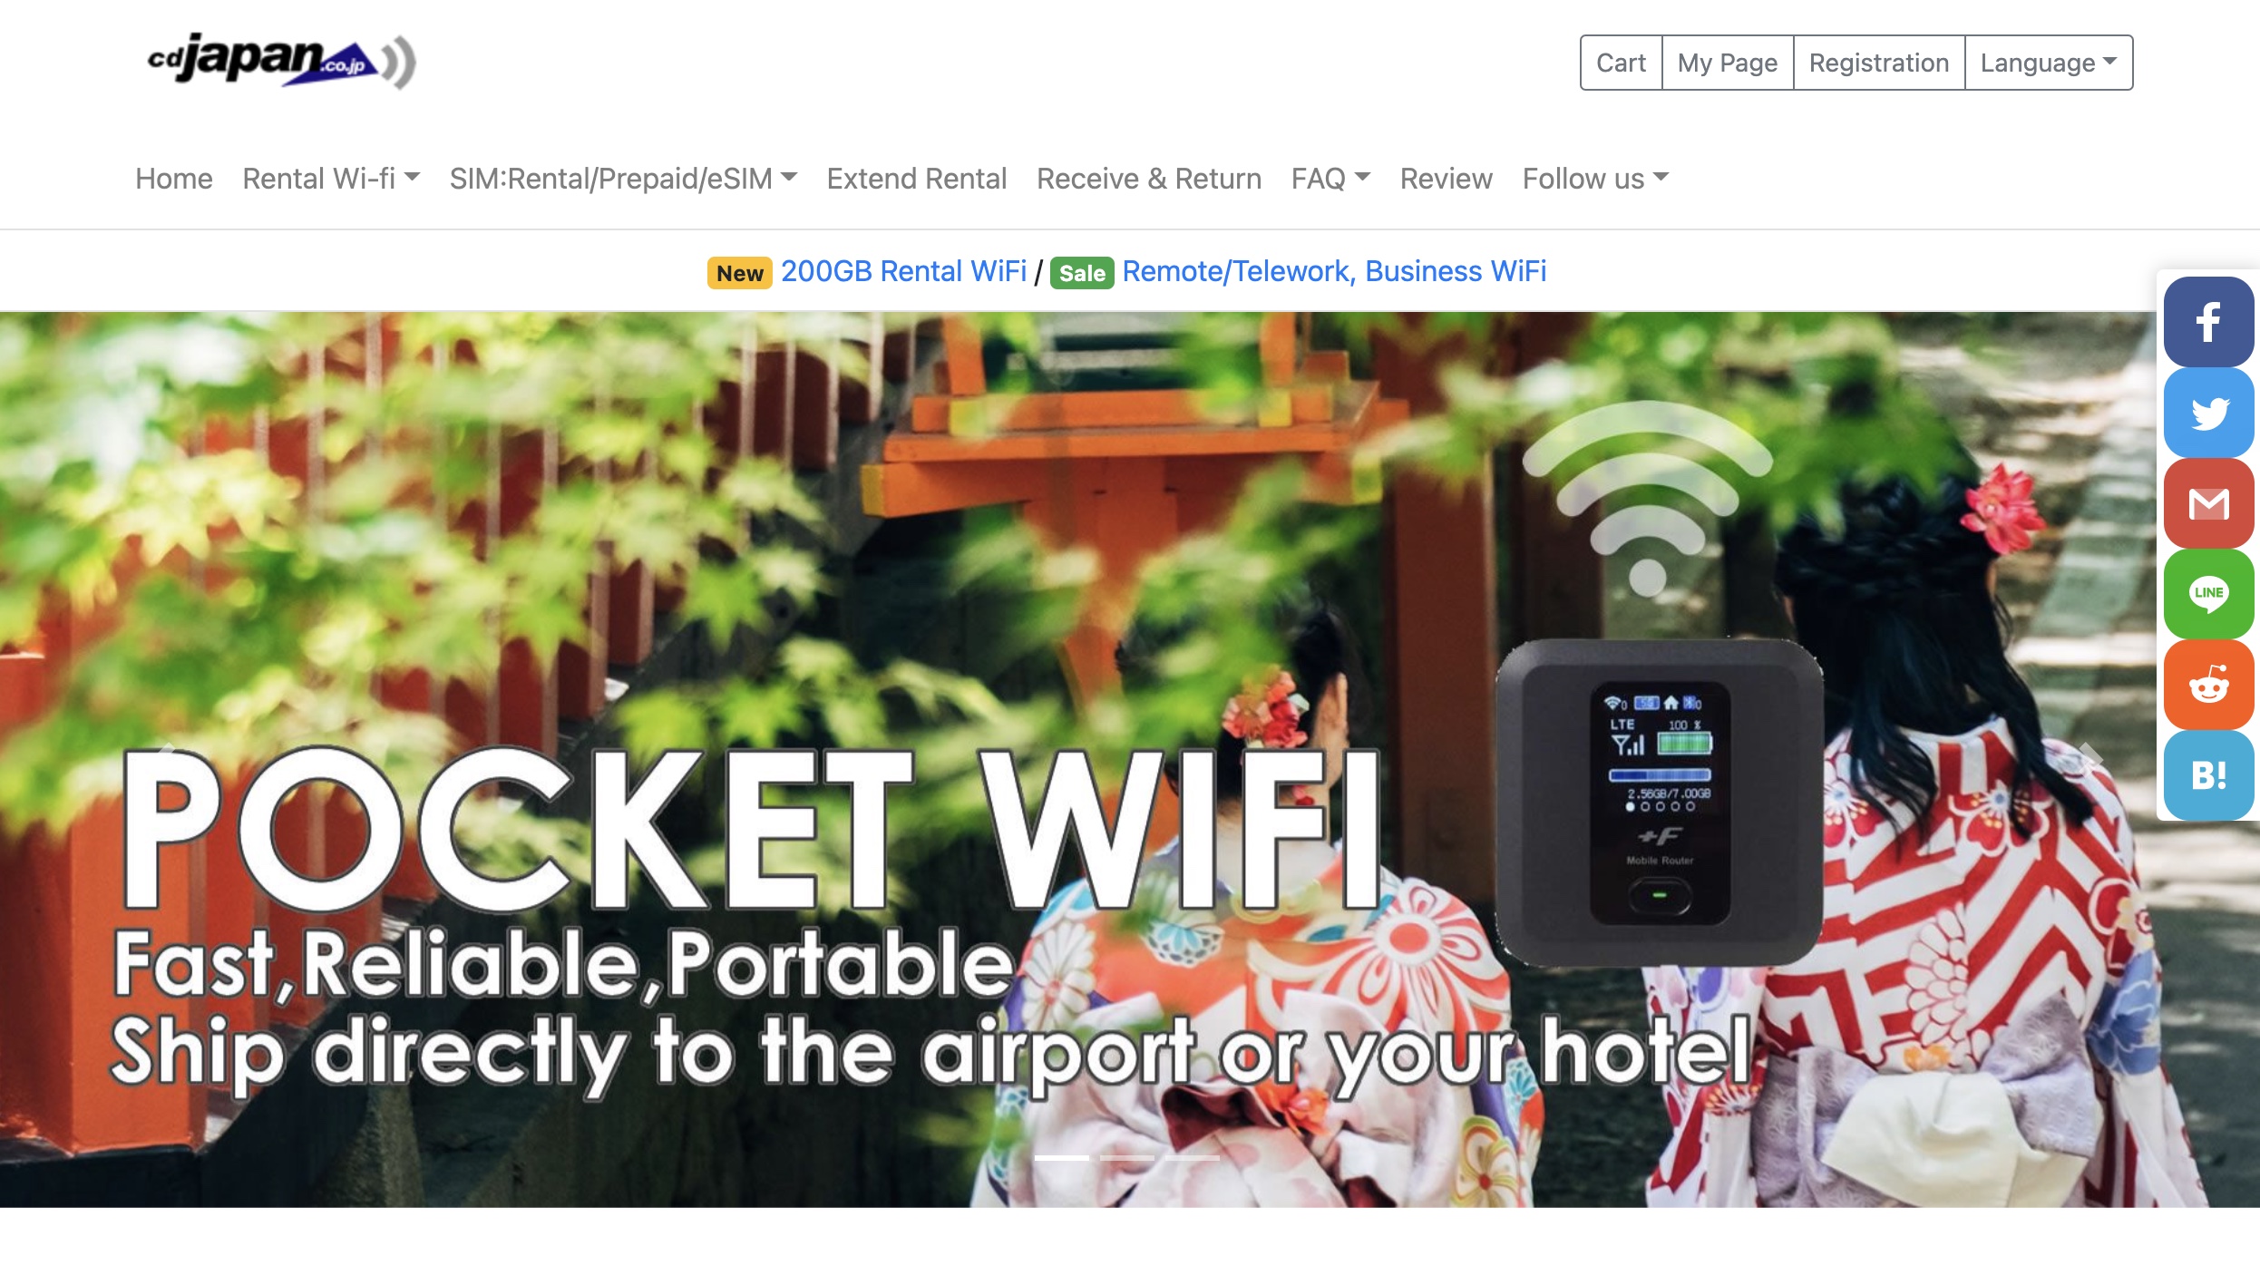Open the Cart button
Image resolution: width=2260 pixels, height=1266 pixels.
point(1621,63)
